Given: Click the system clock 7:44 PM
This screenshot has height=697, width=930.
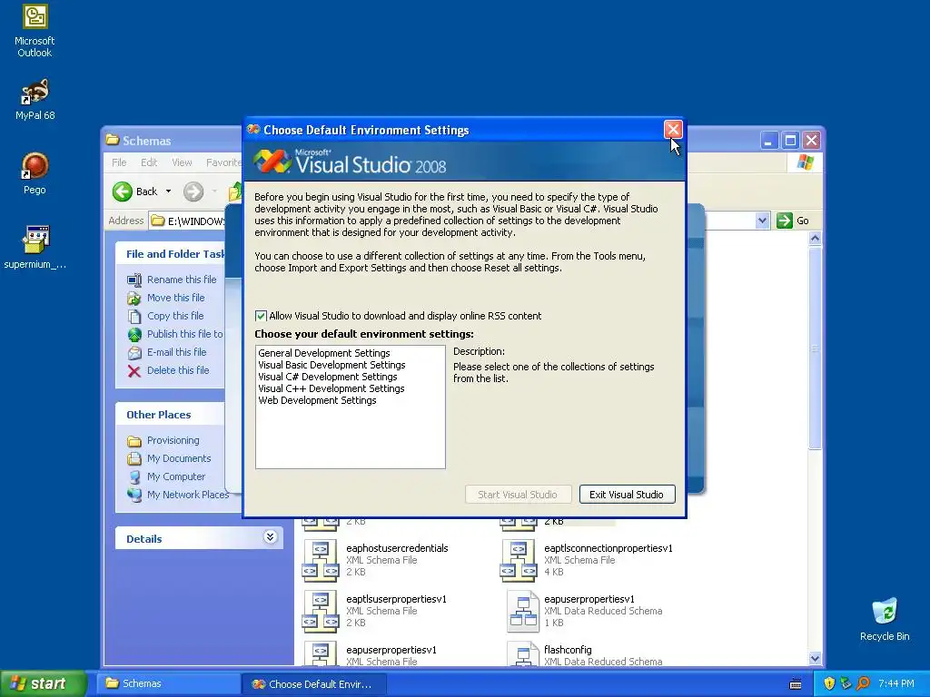Looking at the screenshot, I should (896, 683).
